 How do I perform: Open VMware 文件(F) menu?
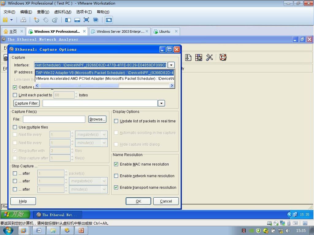click(x=9, y=12)
